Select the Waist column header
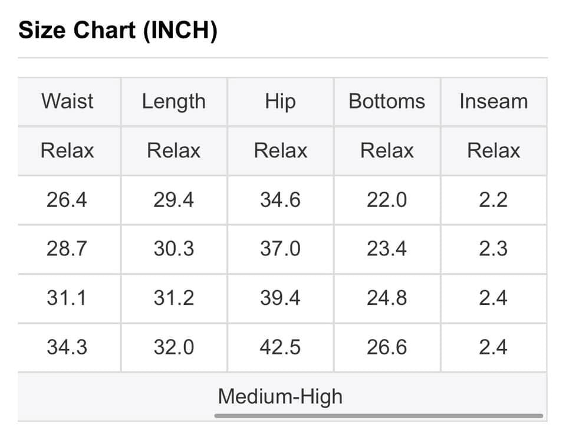566x434 pixels. click(67, 101)
